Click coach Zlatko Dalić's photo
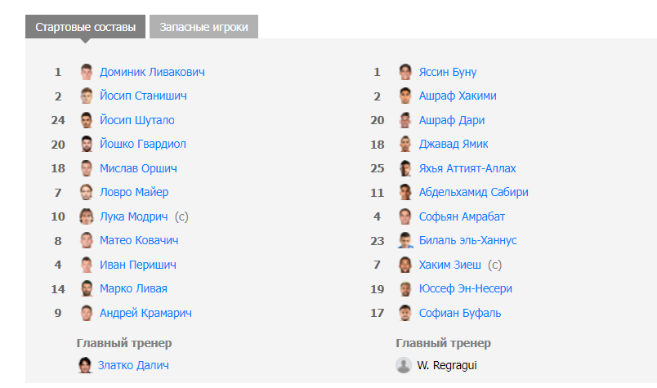Viewport: 657px width, 388px height. (x=85, y=365)
